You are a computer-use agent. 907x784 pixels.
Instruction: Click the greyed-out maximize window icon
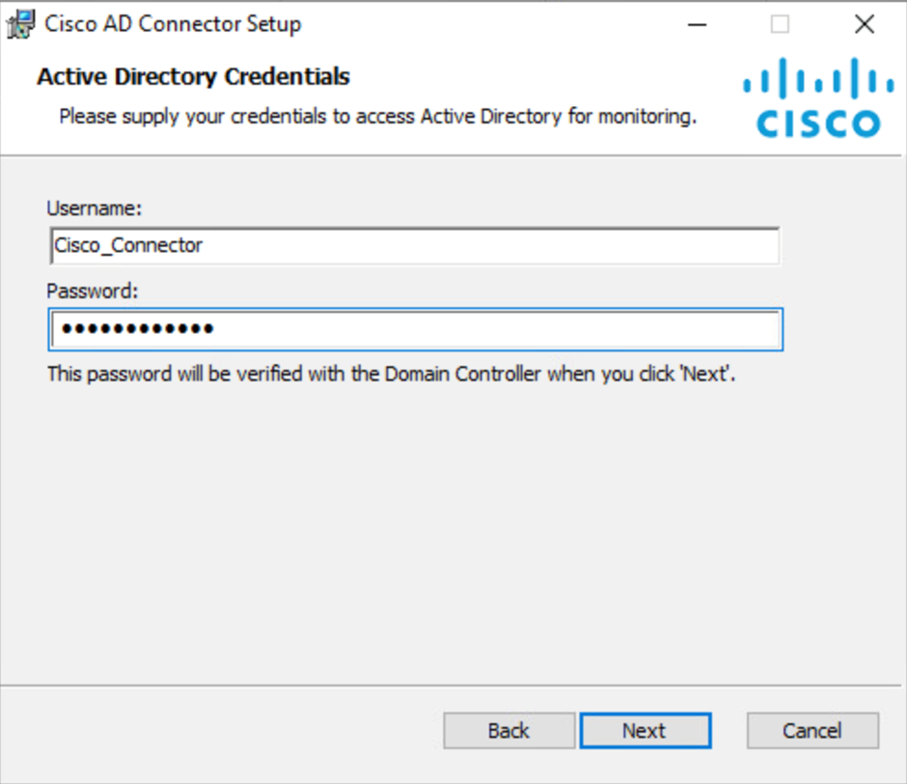click(x=780, y=24)
